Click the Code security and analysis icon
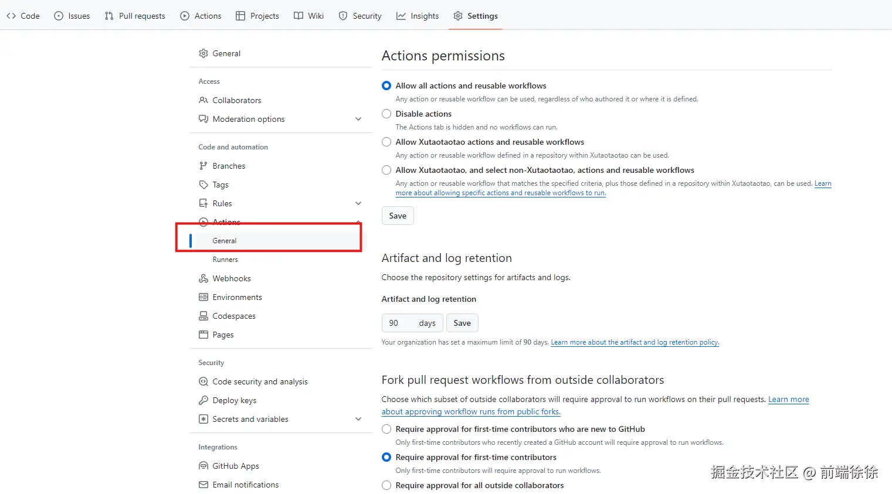Screen dimensions: 892x494 204,381
